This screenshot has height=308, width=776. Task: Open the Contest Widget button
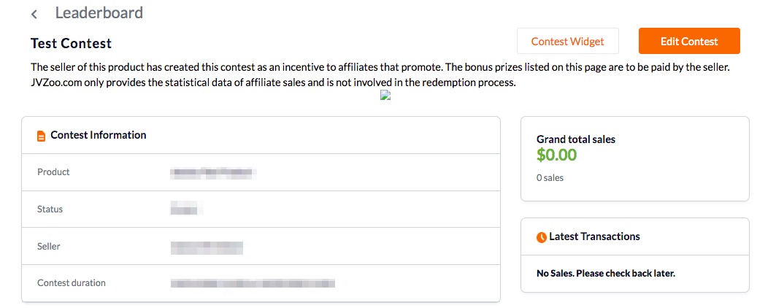(x=568, y=41)
